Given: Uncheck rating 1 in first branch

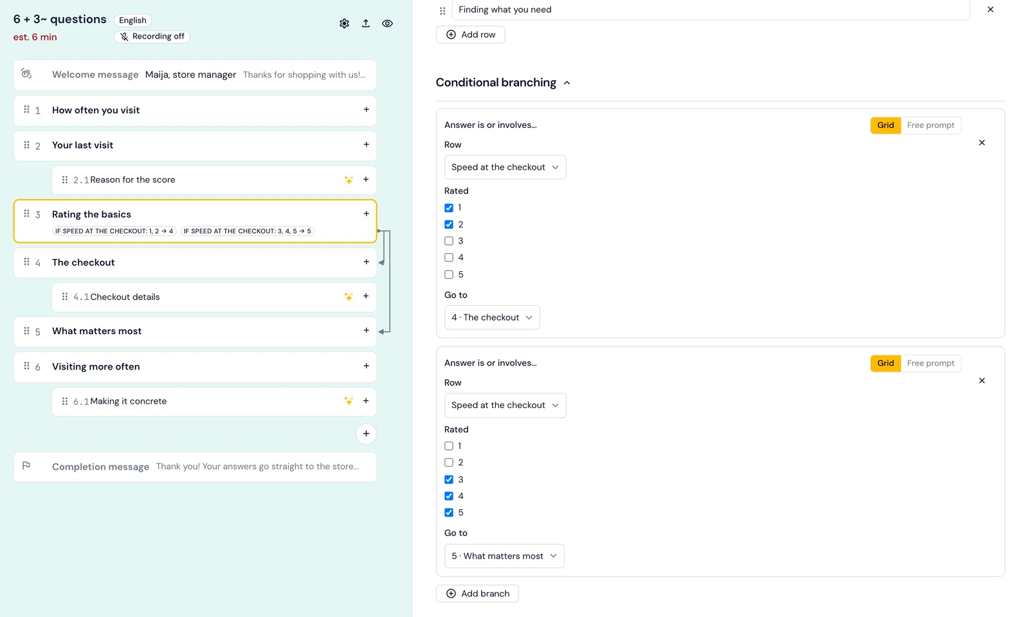Looking at the screenshot, I should point(449,208).
